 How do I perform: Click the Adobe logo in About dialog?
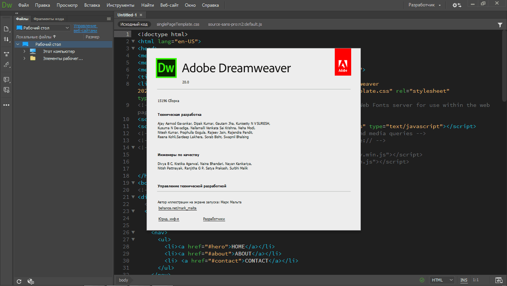(x=343, y=62)
